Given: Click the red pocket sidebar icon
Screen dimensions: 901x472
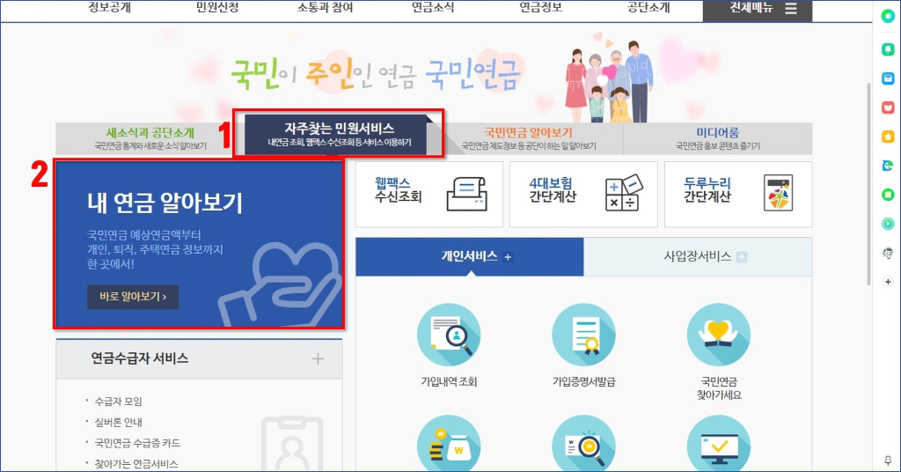Looking at the screenshot, I should [x=888, y=107].
